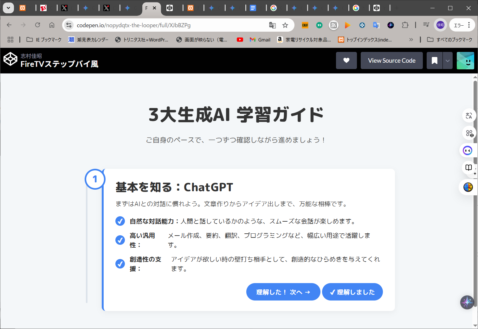Viewport: 478px width, 329px height.
Task: Open the user avatar with the smiley face
Action: [x=465, y=60]
